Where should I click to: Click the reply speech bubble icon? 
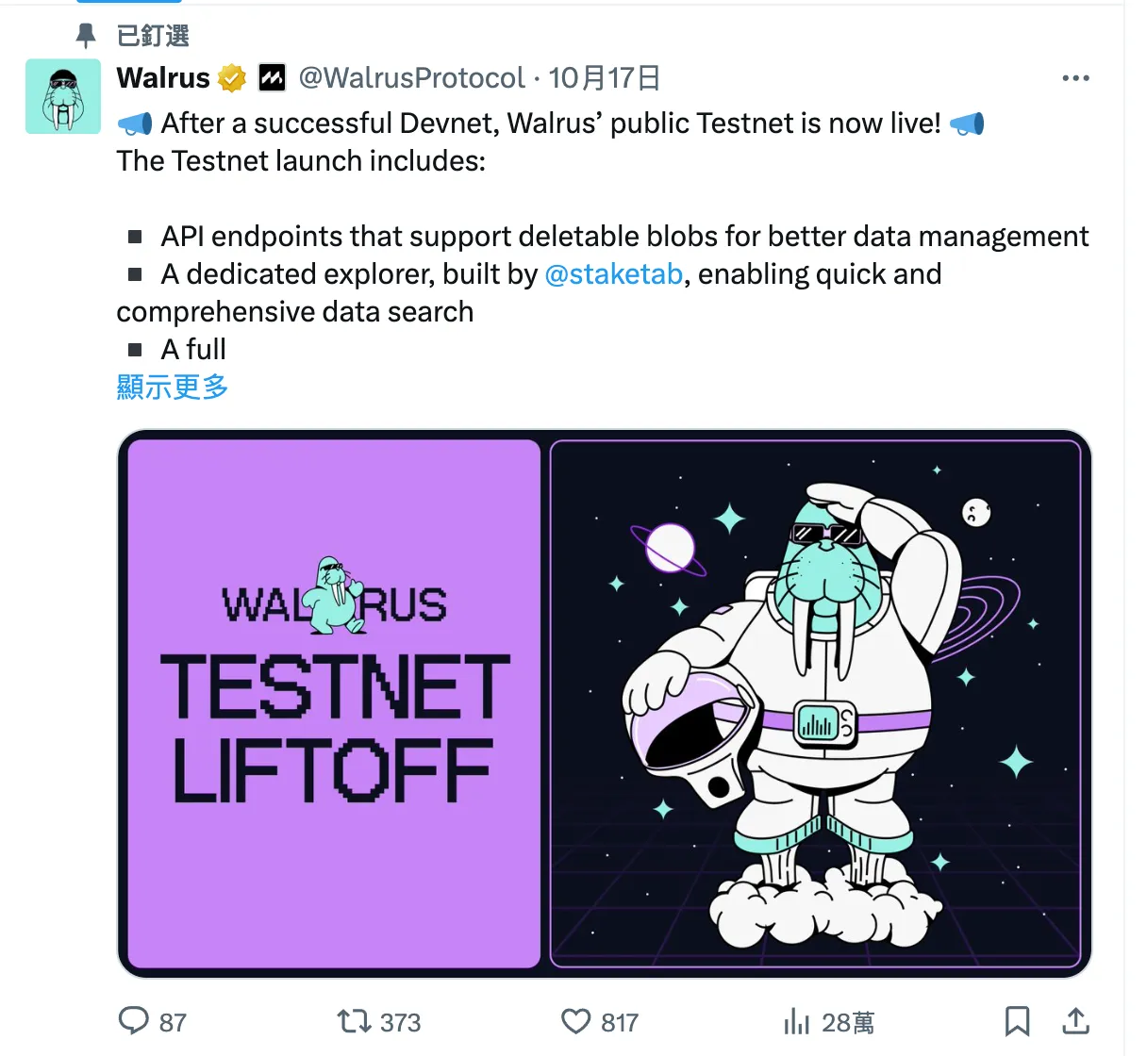[134, 1021]
